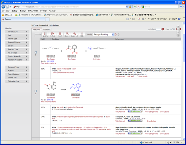Open the address bar history dropdown
186x145 pixels.
[x=127, y=7]
